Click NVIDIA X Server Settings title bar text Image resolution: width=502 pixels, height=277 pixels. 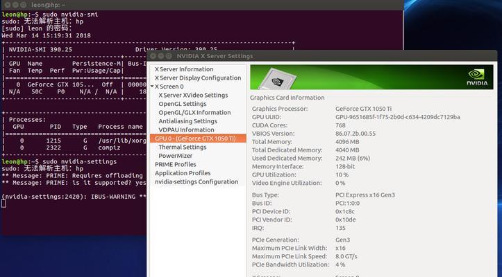pos(215,56)
